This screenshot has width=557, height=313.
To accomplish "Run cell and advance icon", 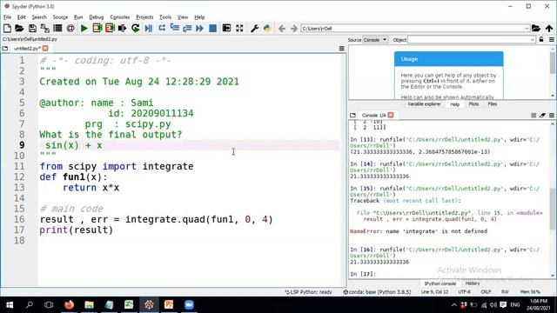I will pyautogui.click(x=110, y=29).
